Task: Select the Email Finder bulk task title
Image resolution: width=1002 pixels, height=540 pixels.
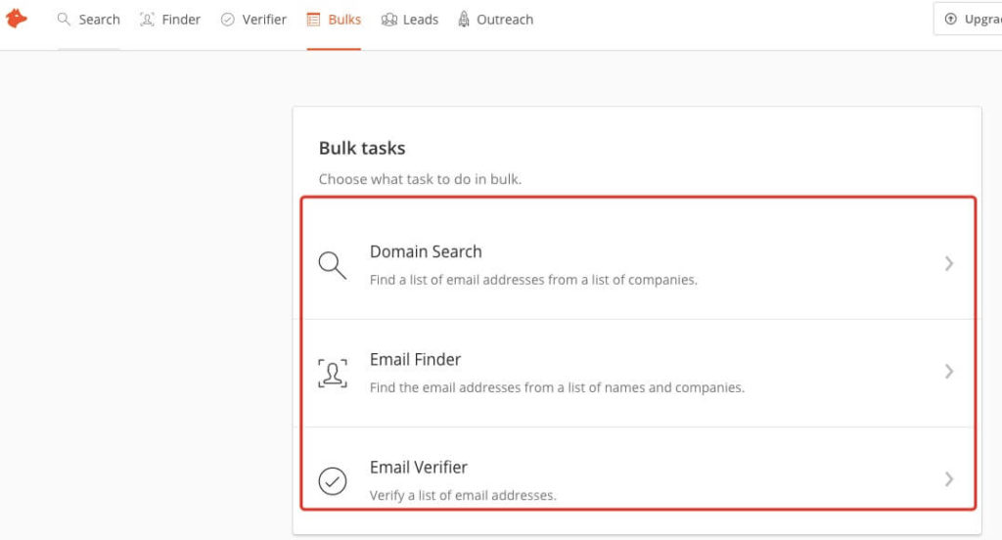Action: [x=415, y=360]
